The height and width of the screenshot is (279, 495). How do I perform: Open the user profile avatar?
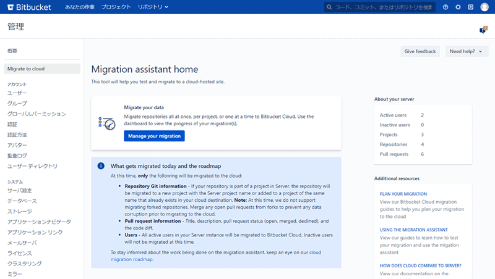point(484,7)
